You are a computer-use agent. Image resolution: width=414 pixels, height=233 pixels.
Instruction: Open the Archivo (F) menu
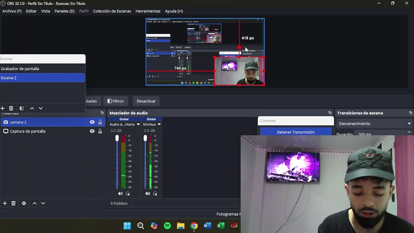(12, 11)
